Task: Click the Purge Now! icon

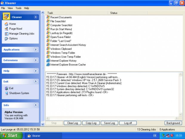Action: (6, 29)
